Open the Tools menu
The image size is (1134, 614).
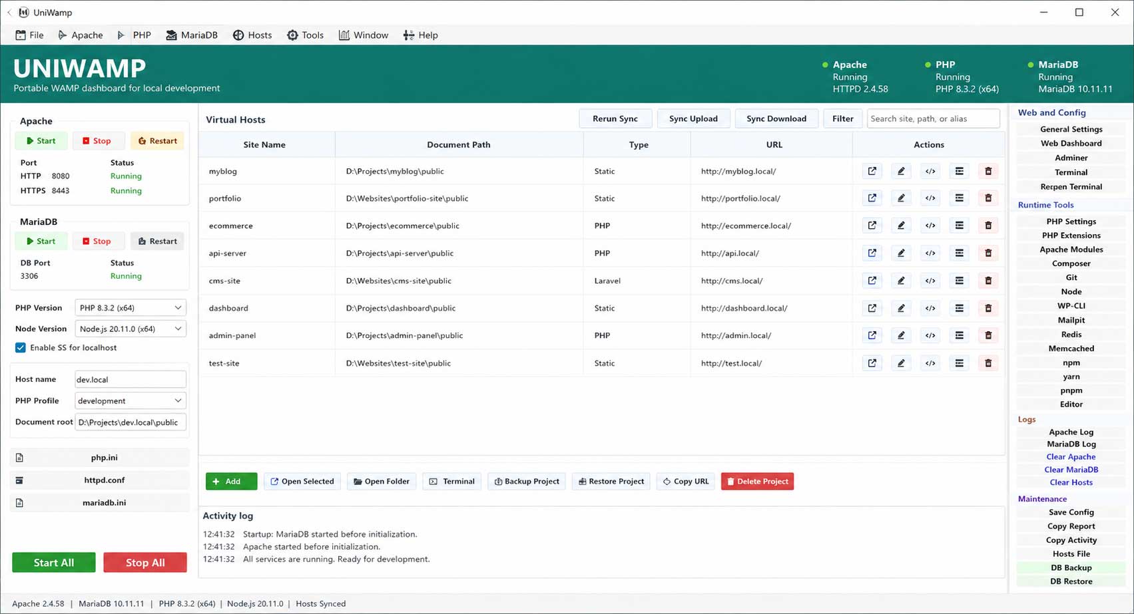[x=305, y=35]
